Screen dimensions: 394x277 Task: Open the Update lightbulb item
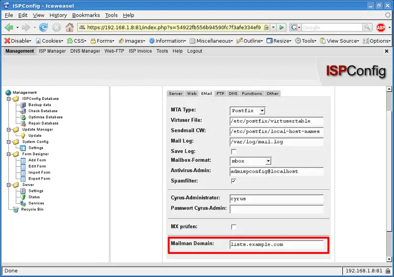click(x=34, y=135)
